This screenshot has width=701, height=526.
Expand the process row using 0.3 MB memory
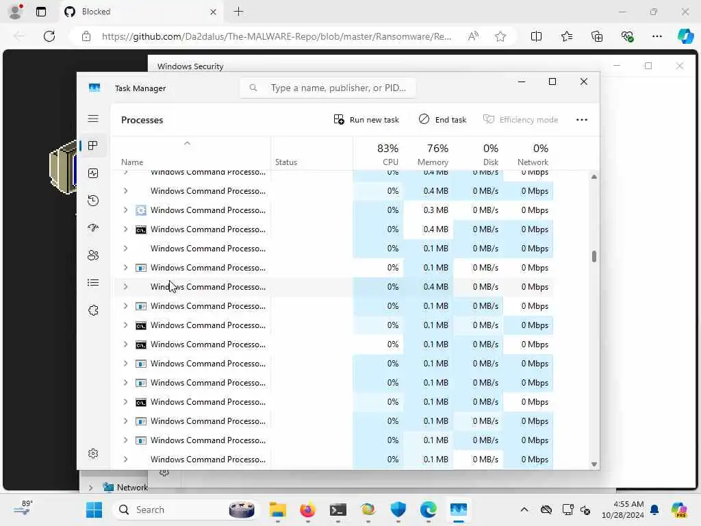(126, 210)
